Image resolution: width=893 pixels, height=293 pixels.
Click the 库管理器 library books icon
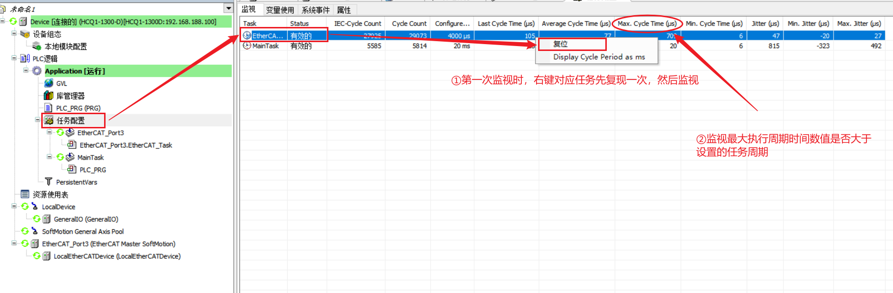(x=49, y=96)
